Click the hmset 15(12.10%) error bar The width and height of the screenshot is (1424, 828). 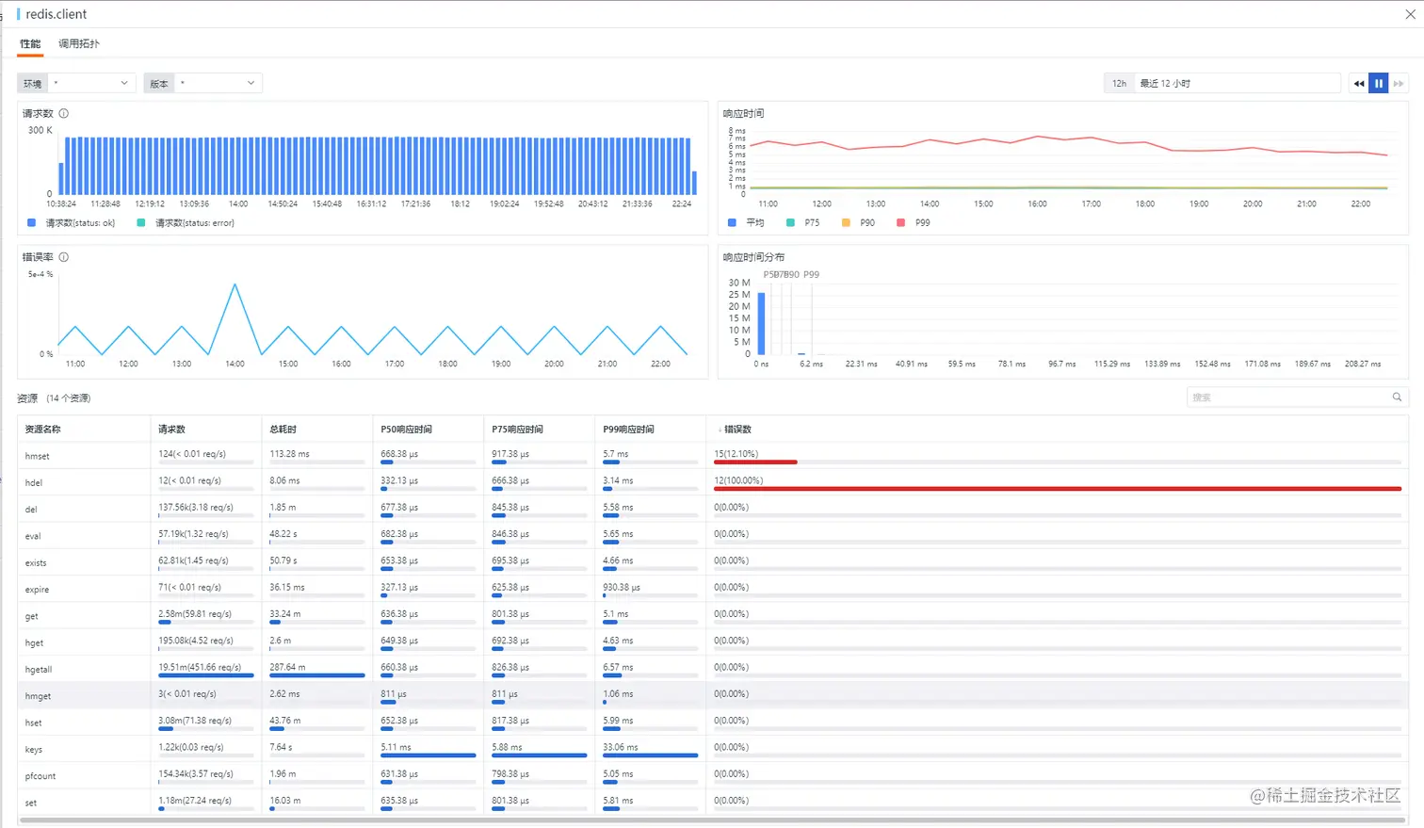click(x=755, y=463)
